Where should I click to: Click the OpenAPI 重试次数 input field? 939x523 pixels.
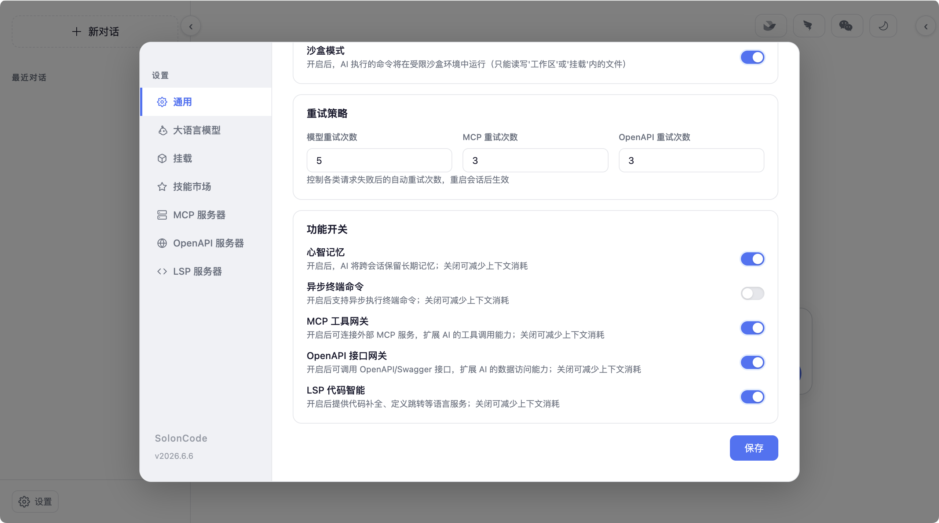click(x=691, y=160)
